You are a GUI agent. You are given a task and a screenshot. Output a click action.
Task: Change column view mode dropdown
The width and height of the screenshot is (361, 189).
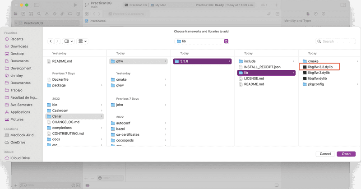(69, 41)
